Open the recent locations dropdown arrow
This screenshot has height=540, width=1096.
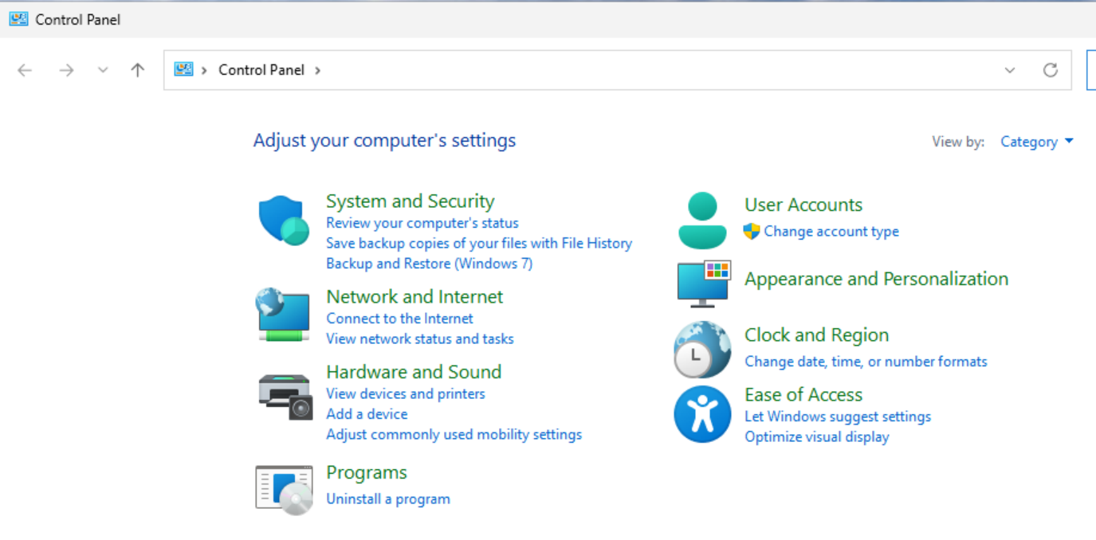103,70
